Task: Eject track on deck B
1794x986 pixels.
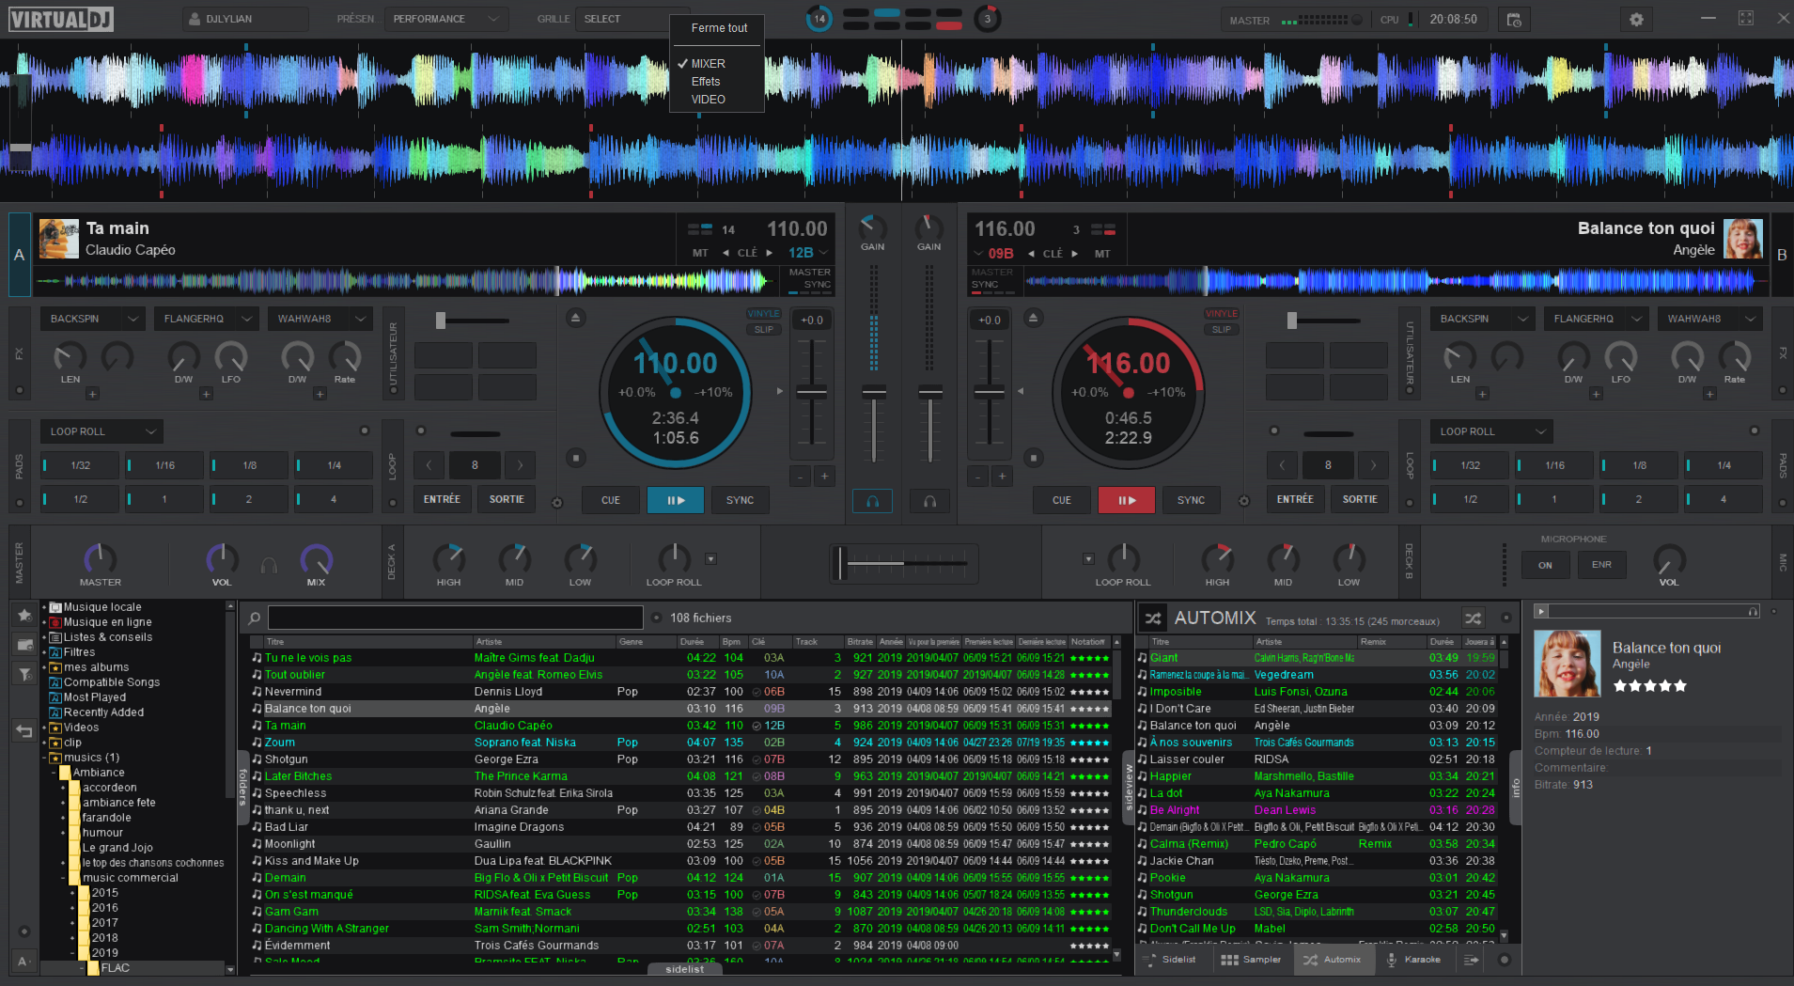Action: [1033, 318]
